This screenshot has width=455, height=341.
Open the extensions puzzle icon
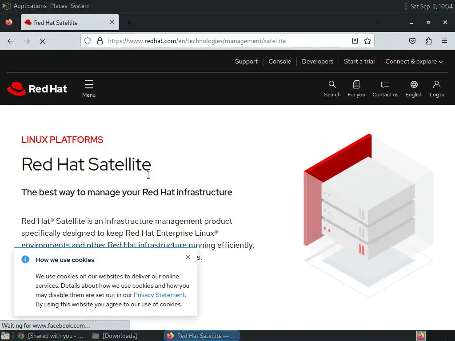coord(428,41)
